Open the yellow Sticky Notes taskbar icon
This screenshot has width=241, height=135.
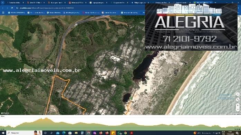[x=113, y=133]
